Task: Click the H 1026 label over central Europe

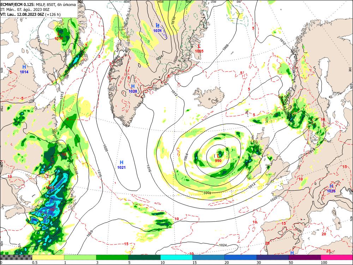Action: pyautogui.click(x=331, y=189)
